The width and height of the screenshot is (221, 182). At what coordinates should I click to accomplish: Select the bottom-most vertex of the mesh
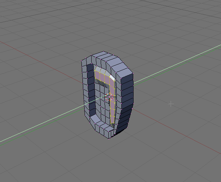(x=109, y=139)
